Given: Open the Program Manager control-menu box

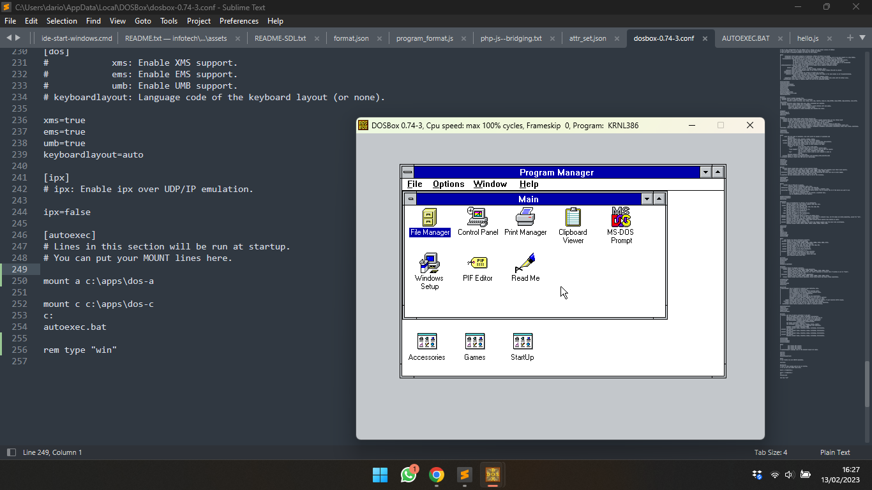Looking at the screenshot, I should 407,172.
